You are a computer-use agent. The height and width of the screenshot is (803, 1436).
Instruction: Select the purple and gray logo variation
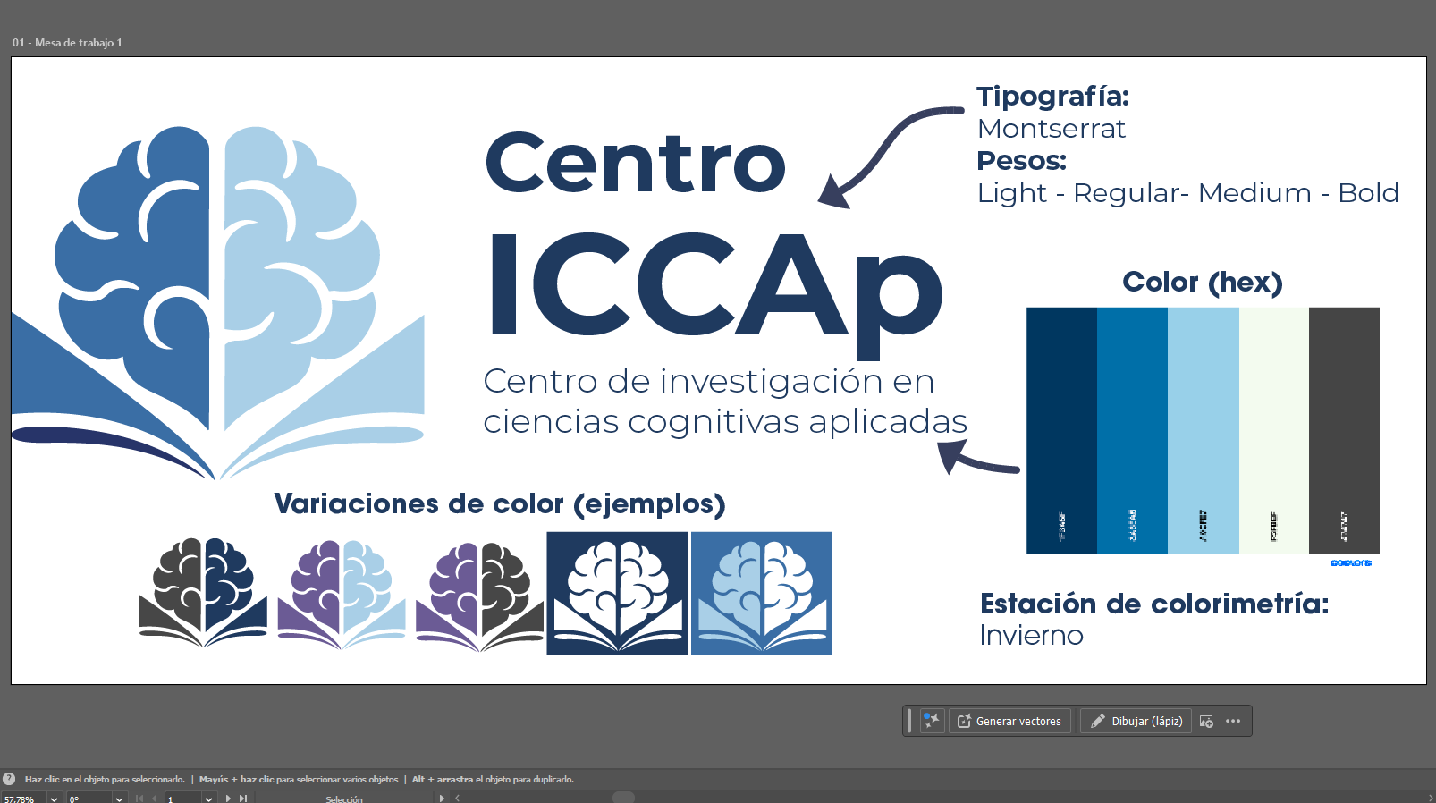[x=479, y=596]
